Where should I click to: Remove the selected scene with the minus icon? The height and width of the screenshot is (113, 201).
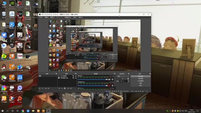tap(42, 88)
